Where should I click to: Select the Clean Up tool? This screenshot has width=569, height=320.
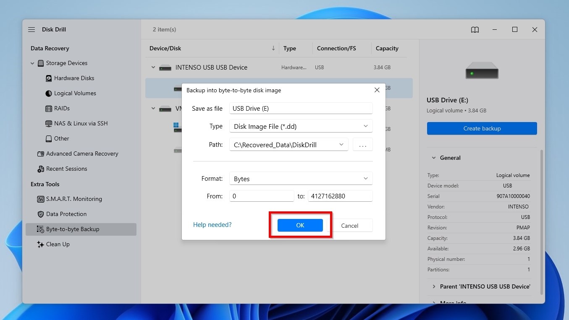[58, 244]
